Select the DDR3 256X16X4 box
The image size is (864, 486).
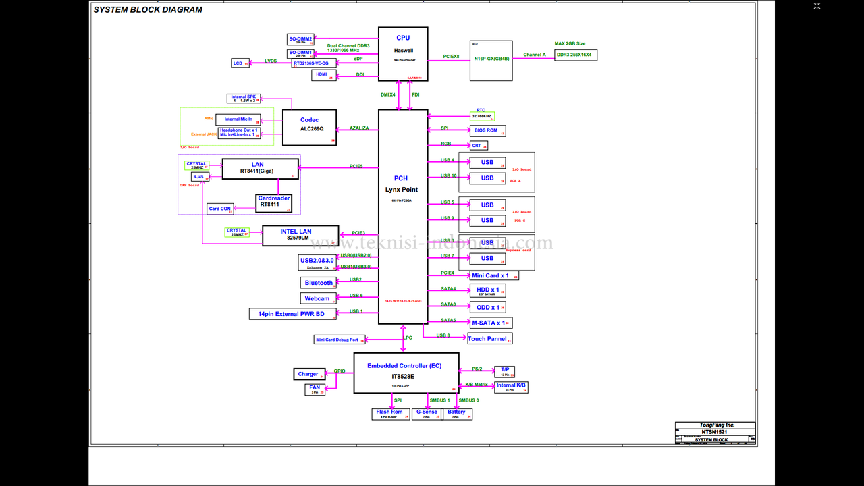[576, 55]
